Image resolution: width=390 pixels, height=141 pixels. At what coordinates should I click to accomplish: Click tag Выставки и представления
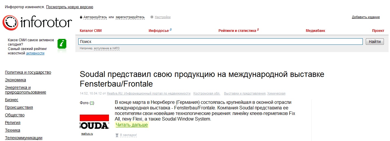[245, 94]
